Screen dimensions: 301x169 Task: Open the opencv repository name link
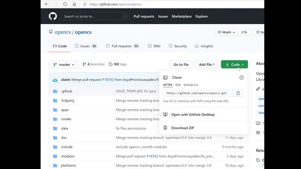pyautogui.click(x=83, y=32)
